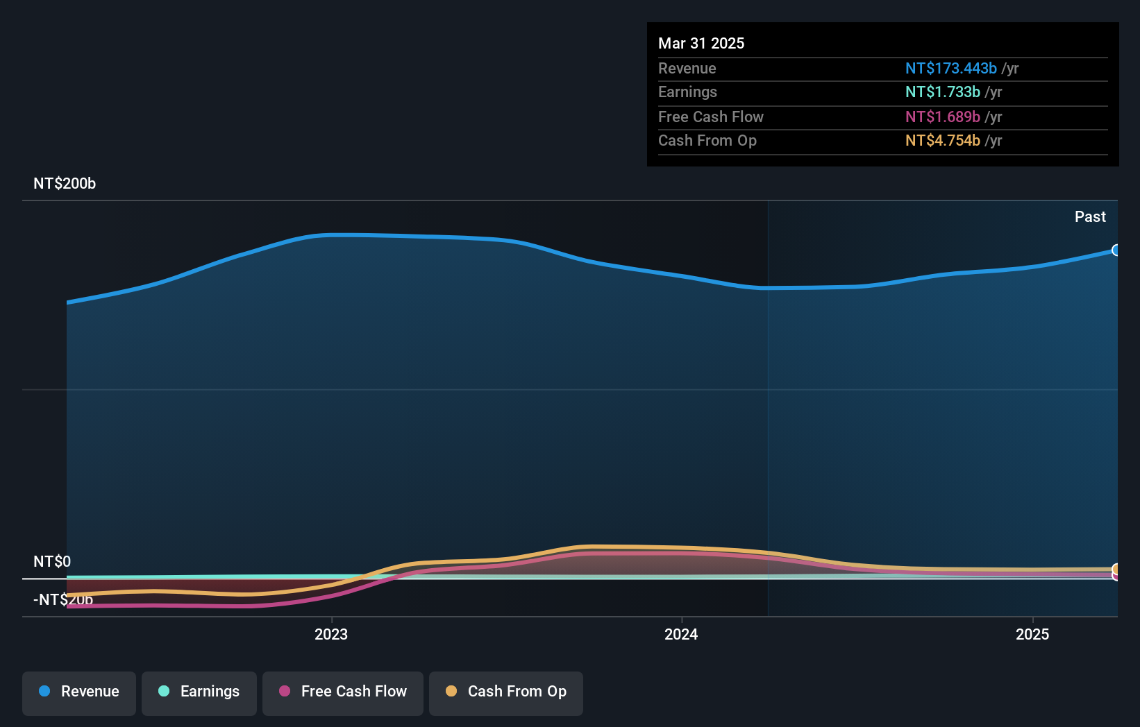
Task: Click the Free Cash Flow label in tooltip
Action: [711, 117]
